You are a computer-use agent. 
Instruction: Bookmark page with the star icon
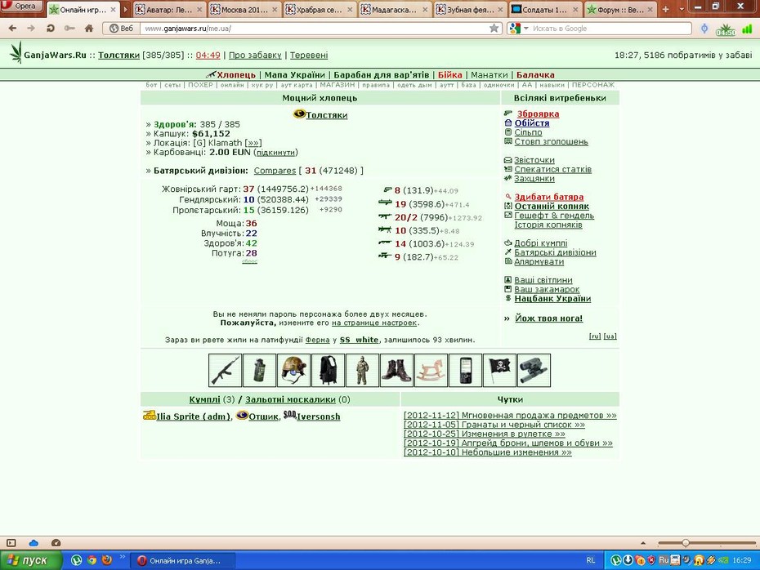pyautogui.click(x=494, y=29)
